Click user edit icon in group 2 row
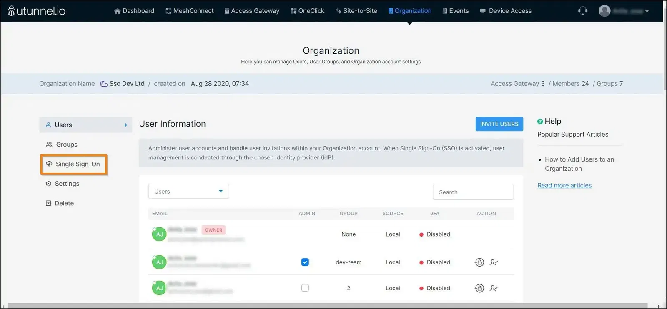The width and height of the screenshot is (667, 309). pos(494,288)
